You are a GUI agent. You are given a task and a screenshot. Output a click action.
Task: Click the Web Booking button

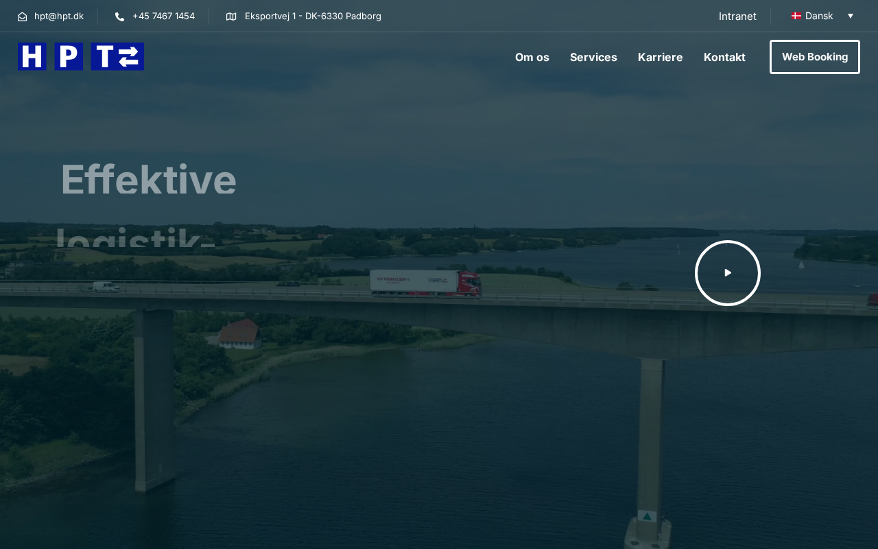[x=815, y=57]
